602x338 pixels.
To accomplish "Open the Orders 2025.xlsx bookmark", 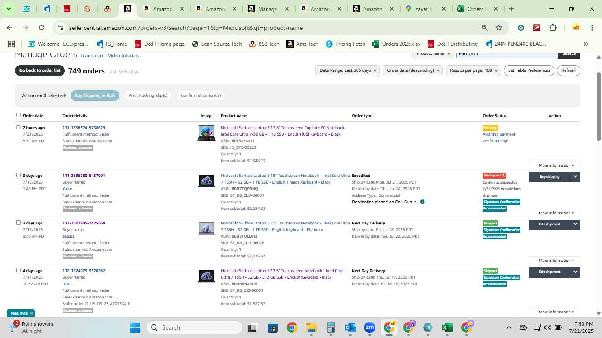I will [396, 44].
